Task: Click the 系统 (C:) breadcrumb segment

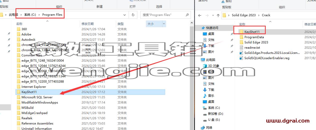Action: point(30,15)
